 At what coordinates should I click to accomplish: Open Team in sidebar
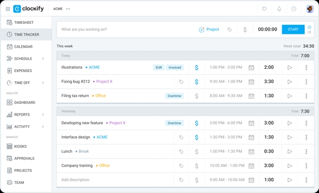click(26, 182)
